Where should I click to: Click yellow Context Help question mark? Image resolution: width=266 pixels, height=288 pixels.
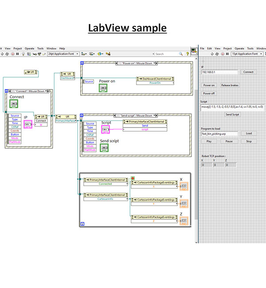(x=188, y=54)
